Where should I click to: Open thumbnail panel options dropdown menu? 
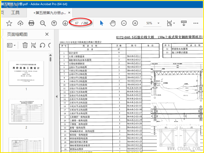pyautogui.click(x=11, y=45)
